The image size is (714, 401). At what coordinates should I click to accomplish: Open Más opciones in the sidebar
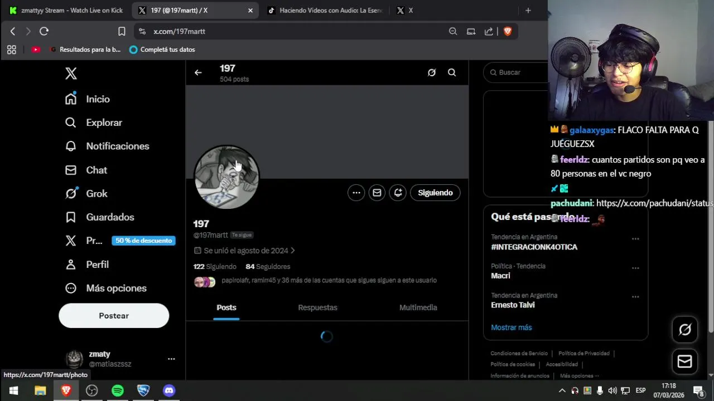tap(105, 288)
